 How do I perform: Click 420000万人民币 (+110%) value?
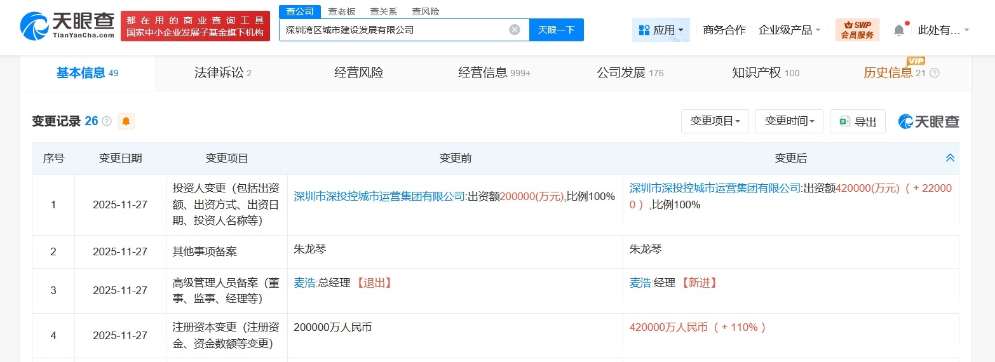tap(698, 328)
